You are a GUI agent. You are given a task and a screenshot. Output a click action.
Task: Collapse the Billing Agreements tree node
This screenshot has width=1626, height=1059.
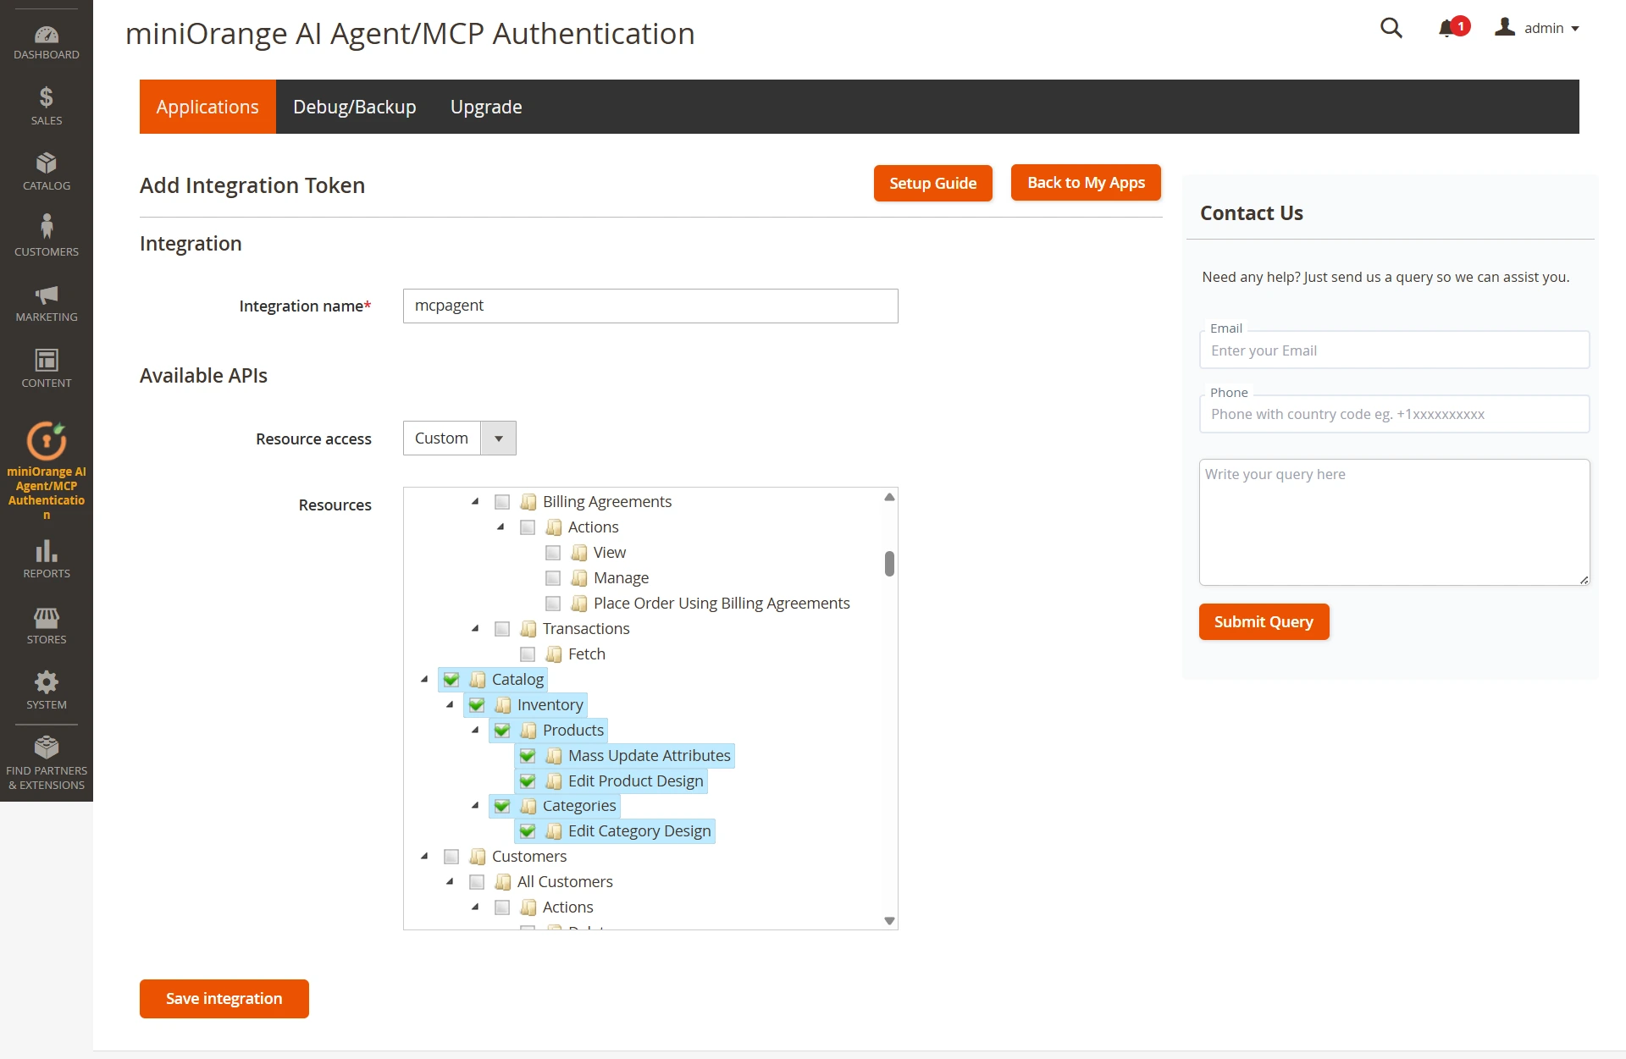click(x=475, y=502)
